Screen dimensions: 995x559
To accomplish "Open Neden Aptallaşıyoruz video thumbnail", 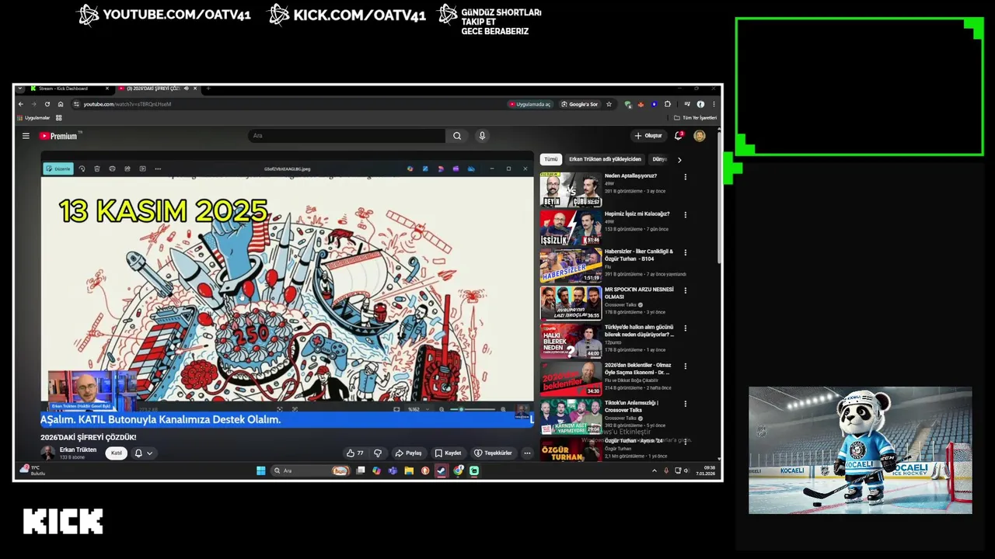I will pyautogui.click(x=571, y=189).
